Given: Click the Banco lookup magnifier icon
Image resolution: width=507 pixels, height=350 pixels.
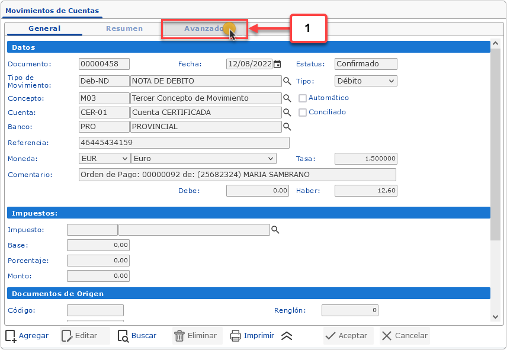Looking at the screenshot, I should pos(287,127).
